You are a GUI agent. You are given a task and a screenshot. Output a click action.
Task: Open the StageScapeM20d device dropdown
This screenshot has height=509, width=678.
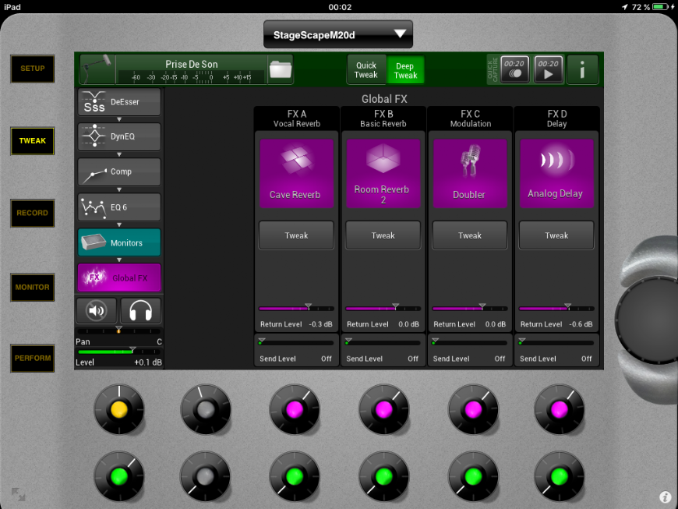[337, 34]
